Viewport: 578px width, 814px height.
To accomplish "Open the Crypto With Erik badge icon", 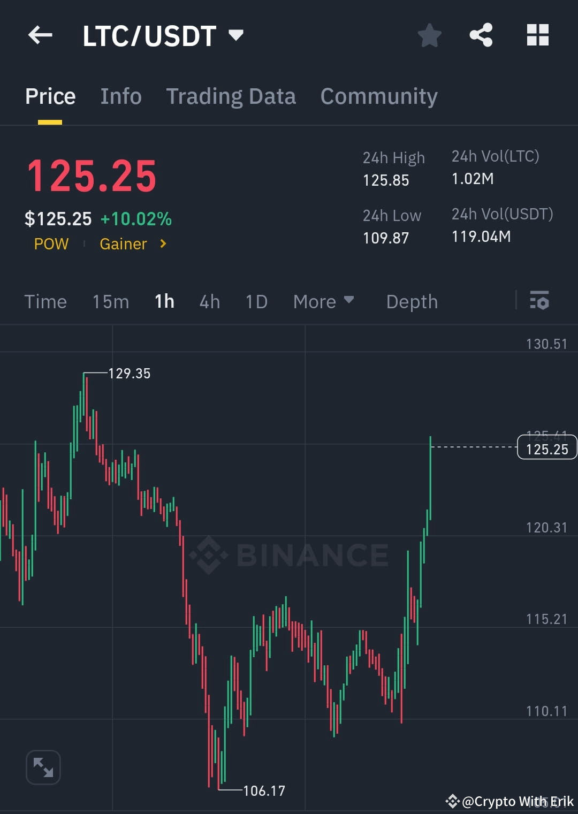I will point(452,801).
